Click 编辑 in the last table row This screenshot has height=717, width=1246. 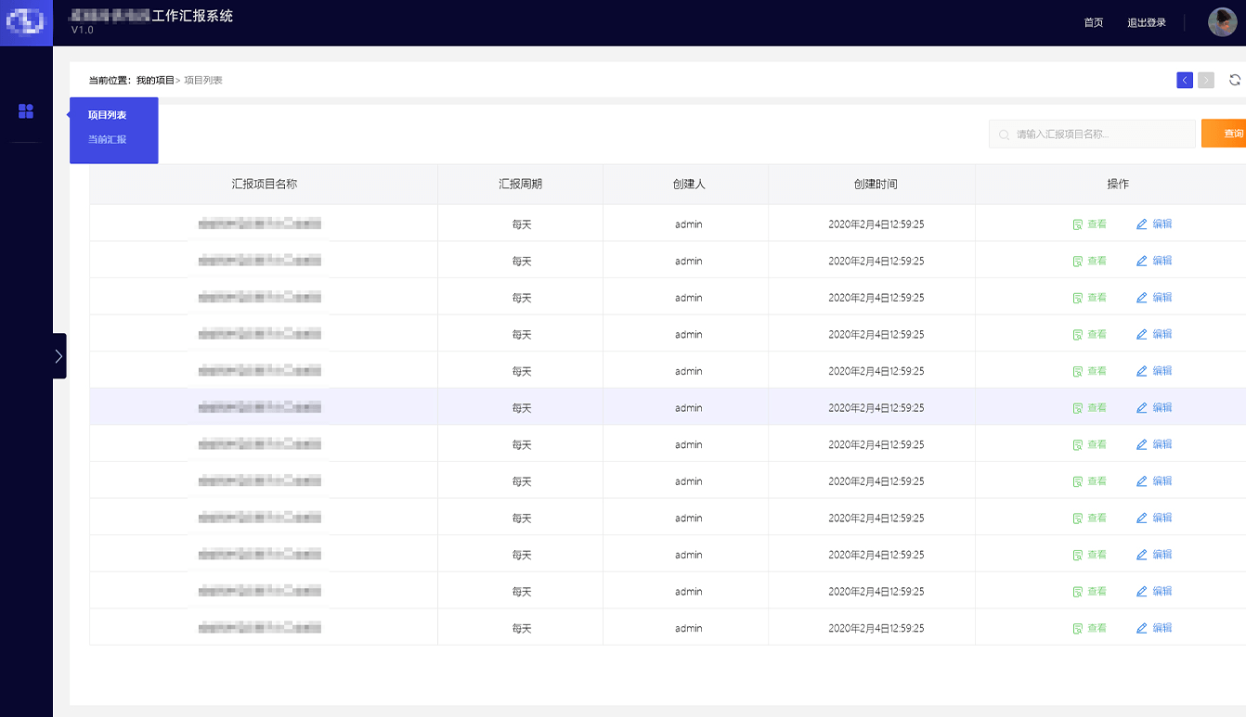[1154, 628]
